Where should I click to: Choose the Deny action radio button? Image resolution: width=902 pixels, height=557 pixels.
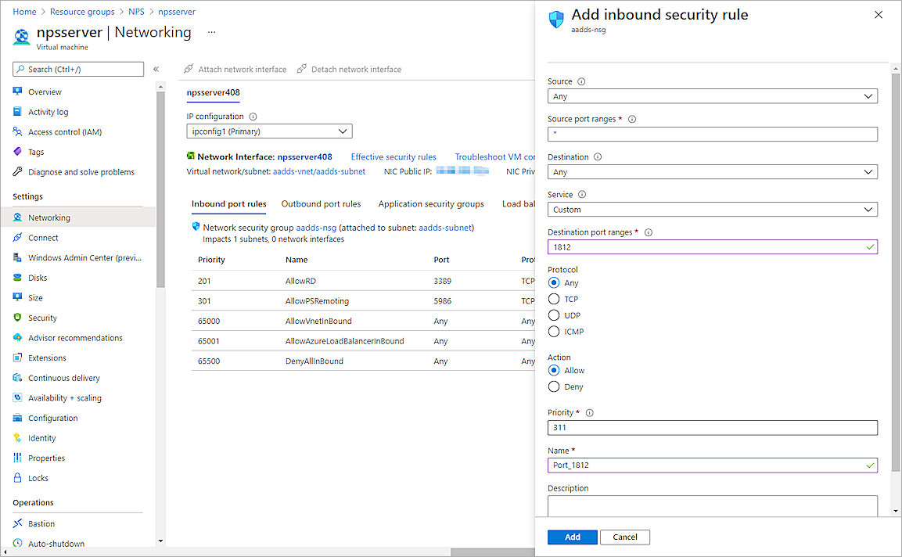pyautogui.click(x=554, y=386)
